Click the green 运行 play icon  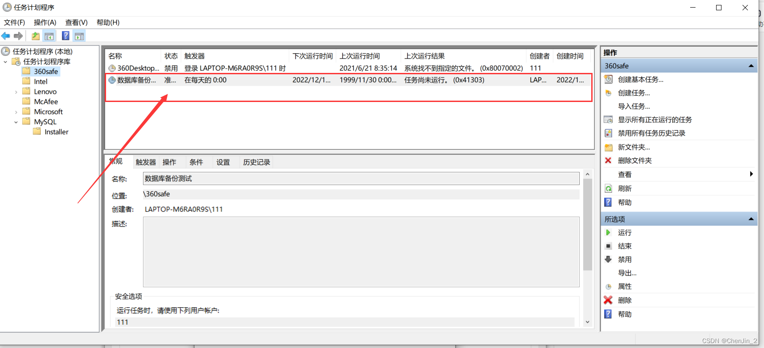click(608, 233)
